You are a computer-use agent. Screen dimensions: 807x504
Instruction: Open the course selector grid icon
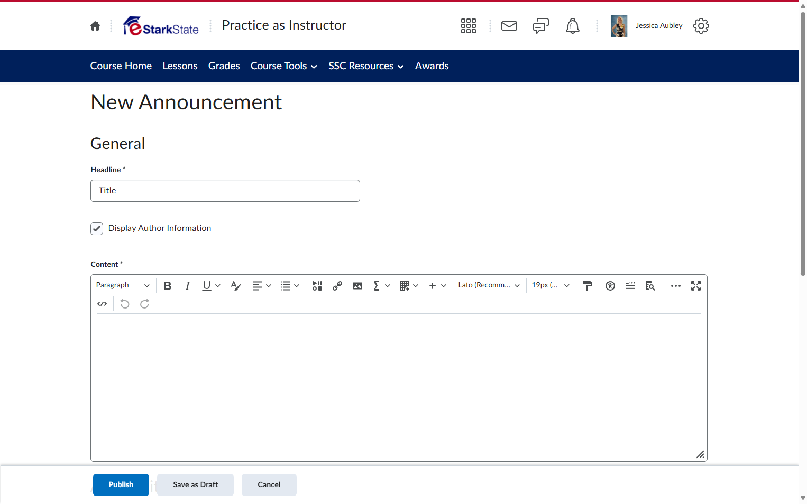point(469,26)
